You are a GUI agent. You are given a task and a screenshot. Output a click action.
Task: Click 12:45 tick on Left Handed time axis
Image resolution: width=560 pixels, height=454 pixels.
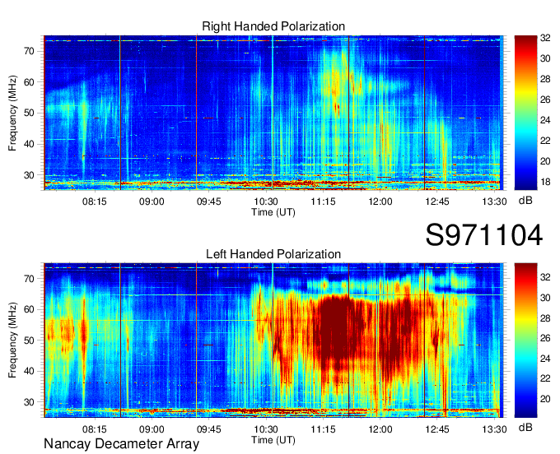(x=437, y=429)
